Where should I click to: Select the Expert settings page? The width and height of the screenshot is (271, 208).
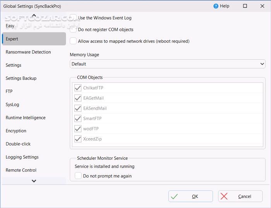[34, 39]
